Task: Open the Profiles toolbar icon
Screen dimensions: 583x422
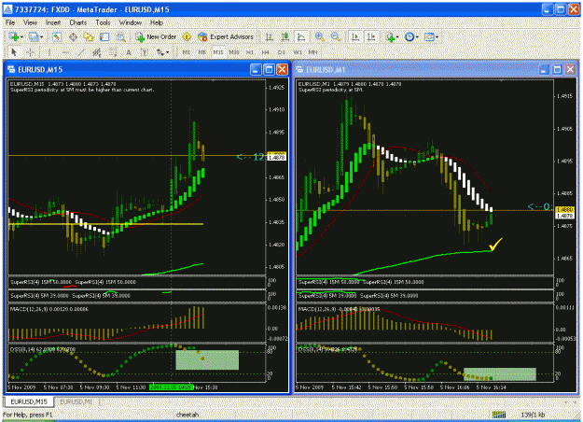Action: point(35,36)
